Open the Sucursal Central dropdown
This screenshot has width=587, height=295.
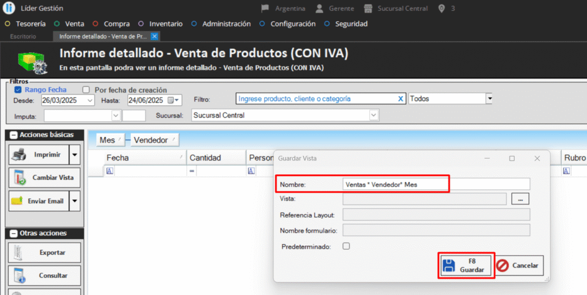374,115
